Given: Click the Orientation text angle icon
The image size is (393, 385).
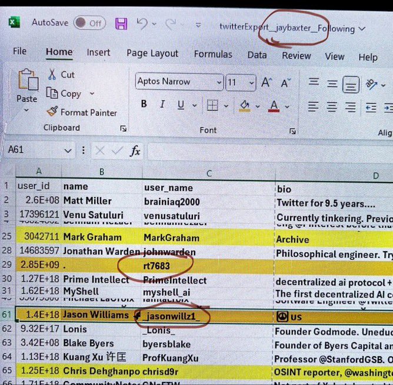Looking at the screenshot, I should tap(371, 85).
